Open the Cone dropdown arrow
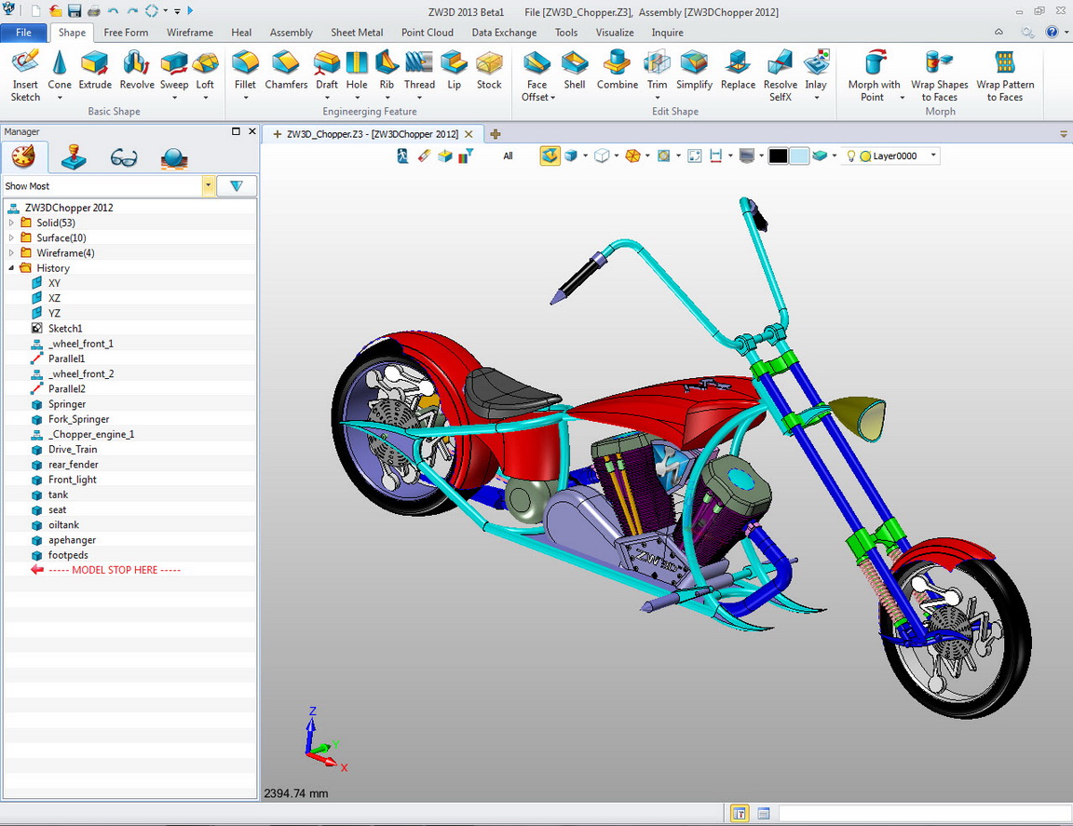 pyautogui.click(x=60, y=98)
